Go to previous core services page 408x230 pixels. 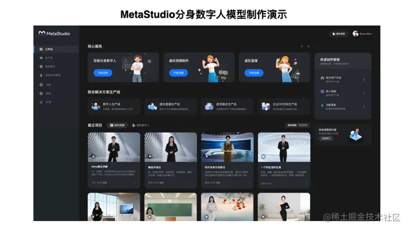(302, 46)
